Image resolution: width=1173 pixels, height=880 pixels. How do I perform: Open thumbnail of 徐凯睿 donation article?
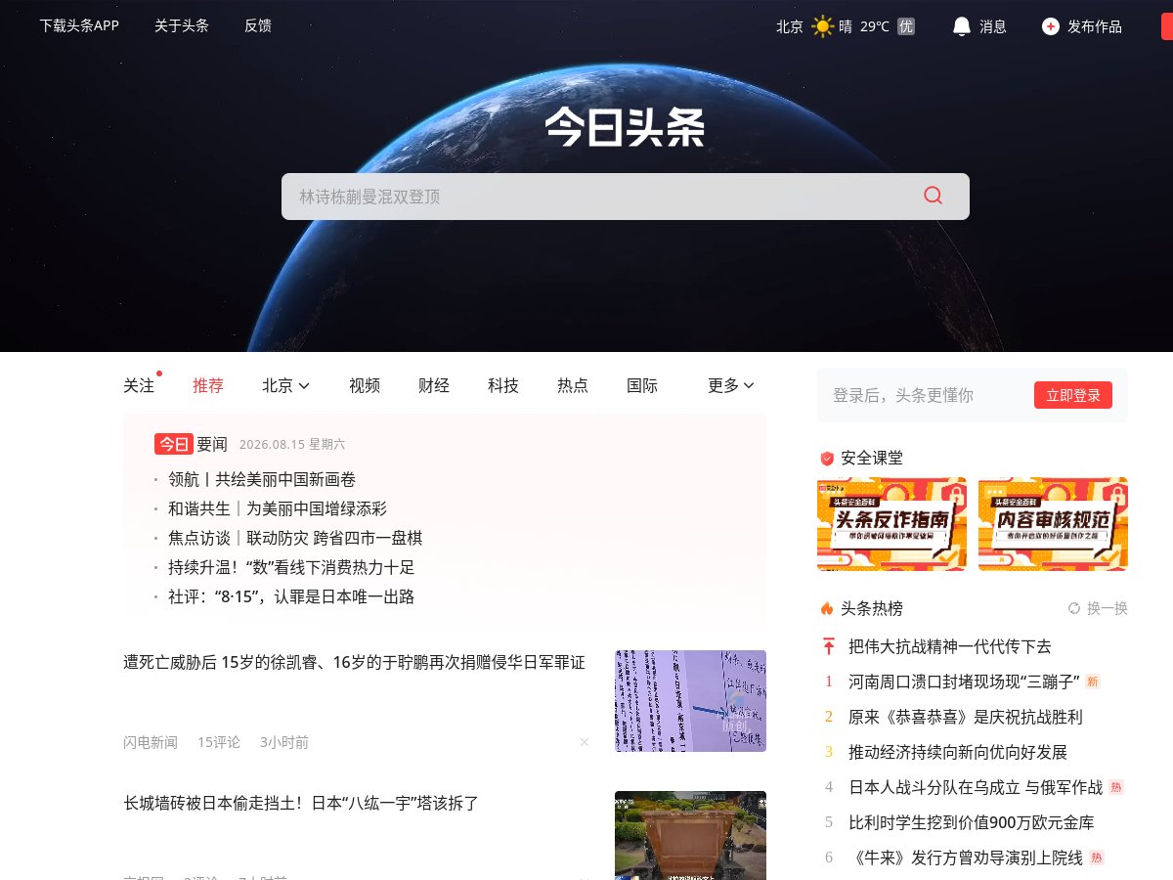click(x=690, y=701)
